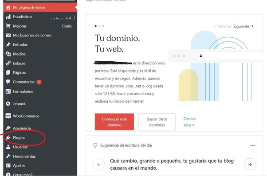Open the Comentarios menu item
This screenshot has width=267, height=176.
[x=40, y=82]
